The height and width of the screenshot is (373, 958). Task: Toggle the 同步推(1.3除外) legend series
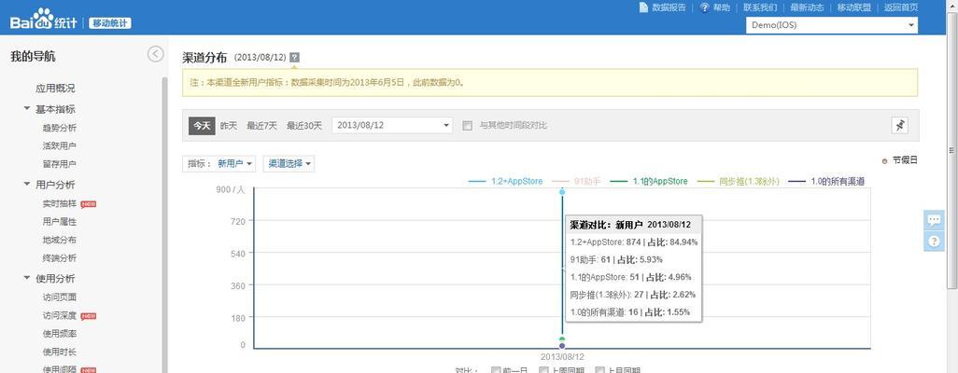[x=738, y=181]
